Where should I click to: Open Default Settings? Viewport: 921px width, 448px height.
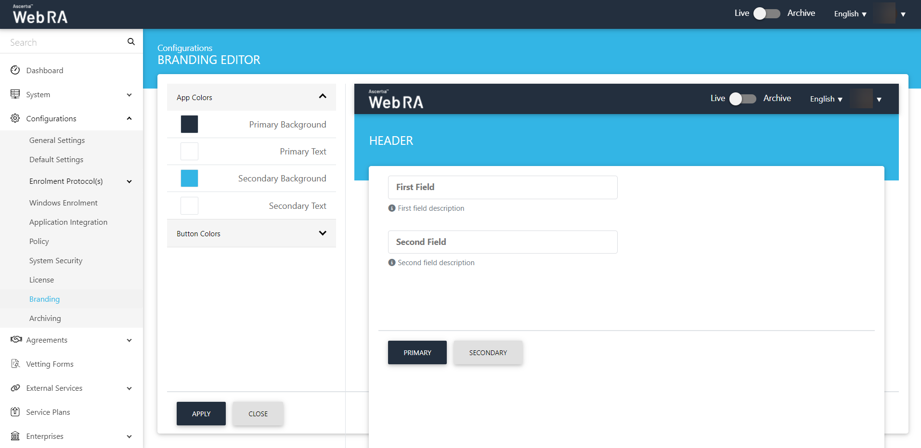click(x=56, y=159)
